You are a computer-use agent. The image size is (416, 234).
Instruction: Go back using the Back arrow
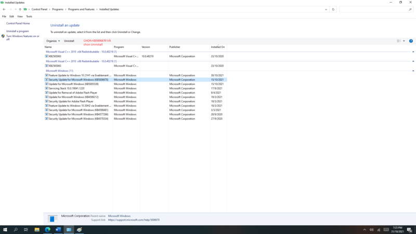coord(4,9)
